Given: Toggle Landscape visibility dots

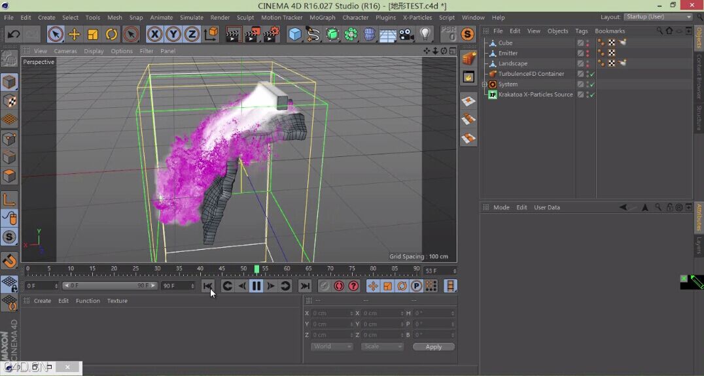Looking at the screenshot, I should 588,63.
